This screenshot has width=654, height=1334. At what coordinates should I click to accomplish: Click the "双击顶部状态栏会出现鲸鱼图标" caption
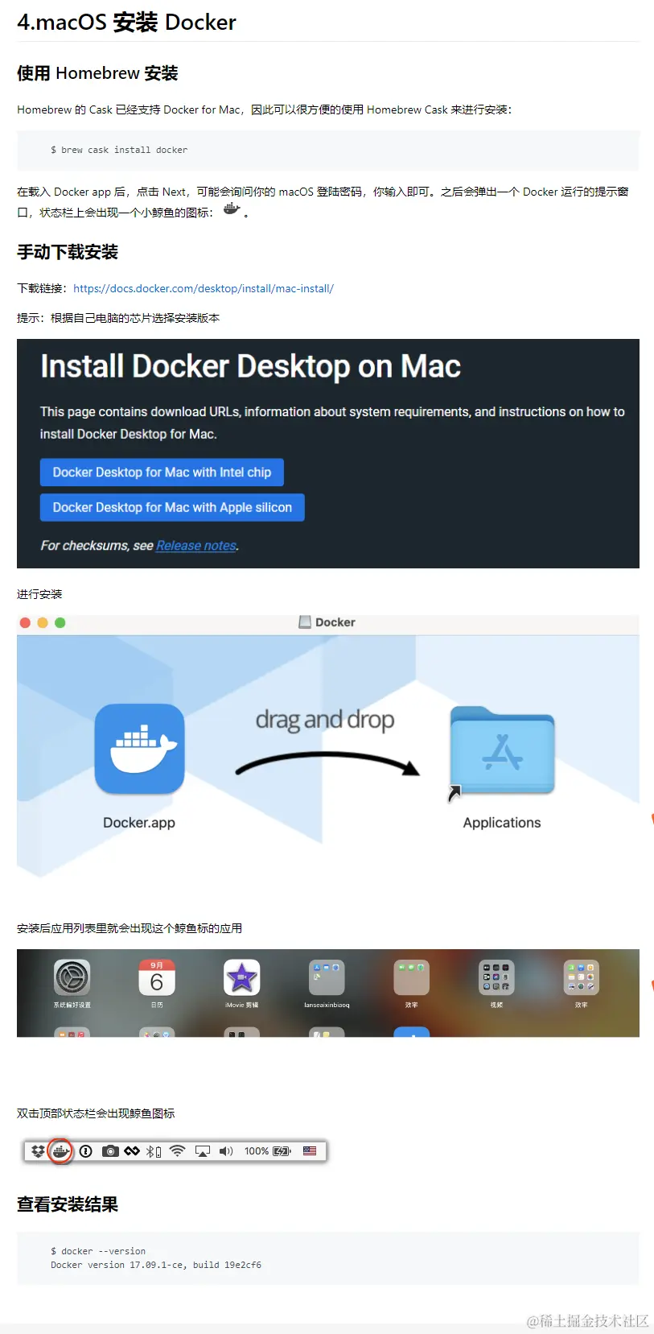[x=96, y=1113]
